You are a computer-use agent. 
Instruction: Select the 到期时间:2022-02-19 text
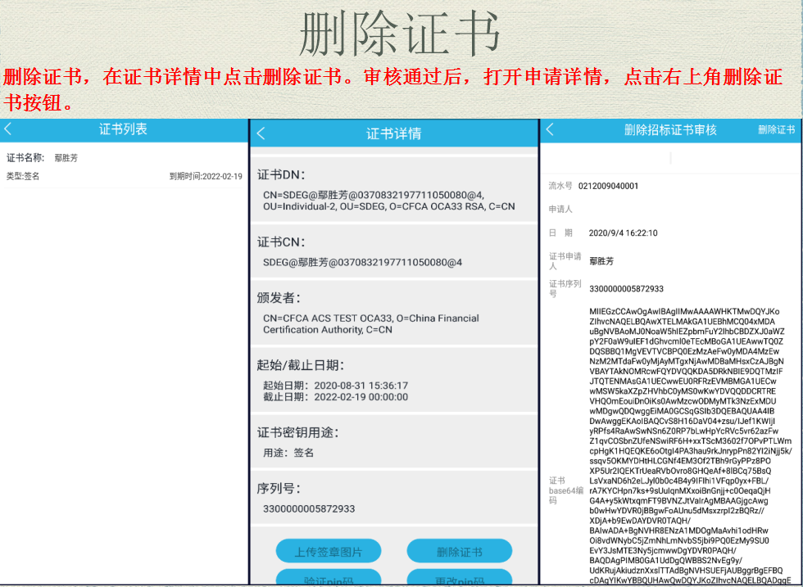pyautogui.click(x=206, y=177)
